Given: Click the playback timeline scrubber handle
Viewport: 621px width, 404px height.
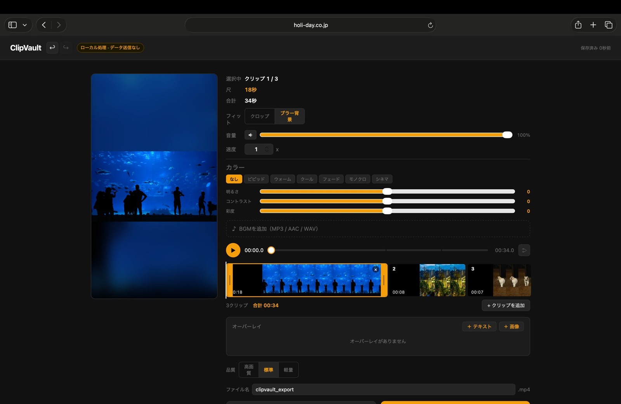Looking at the screenshot, I should click(271, 250).
